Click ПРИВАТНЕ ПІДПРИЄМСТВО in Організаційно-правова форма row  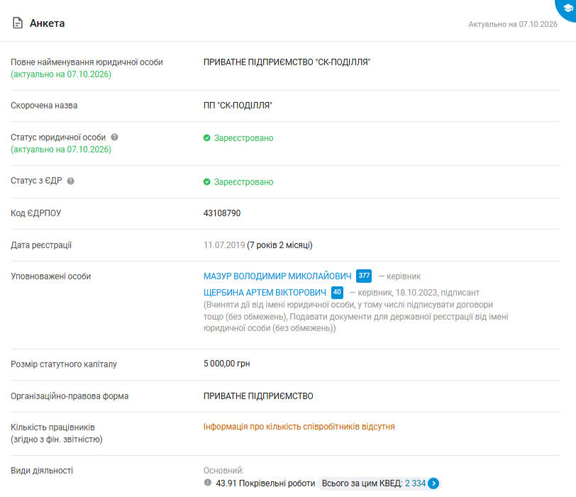pos(258,396)
